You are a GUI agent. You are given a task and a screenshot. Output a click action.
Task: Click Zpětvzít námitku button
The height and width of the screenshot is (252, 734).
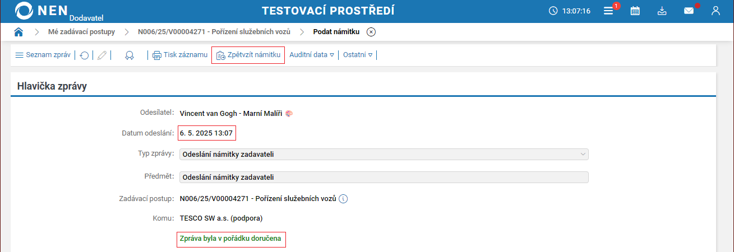pyautogui.click(x=248, y=55)
